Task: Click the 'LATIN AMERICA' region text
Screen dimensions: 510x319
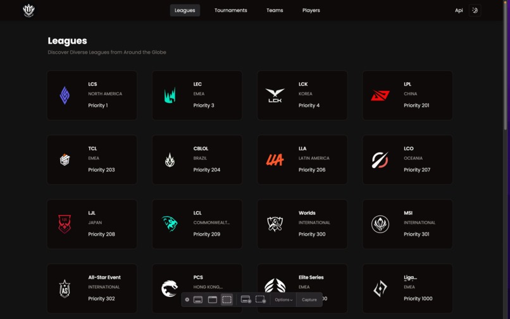Action: (314, 158)
